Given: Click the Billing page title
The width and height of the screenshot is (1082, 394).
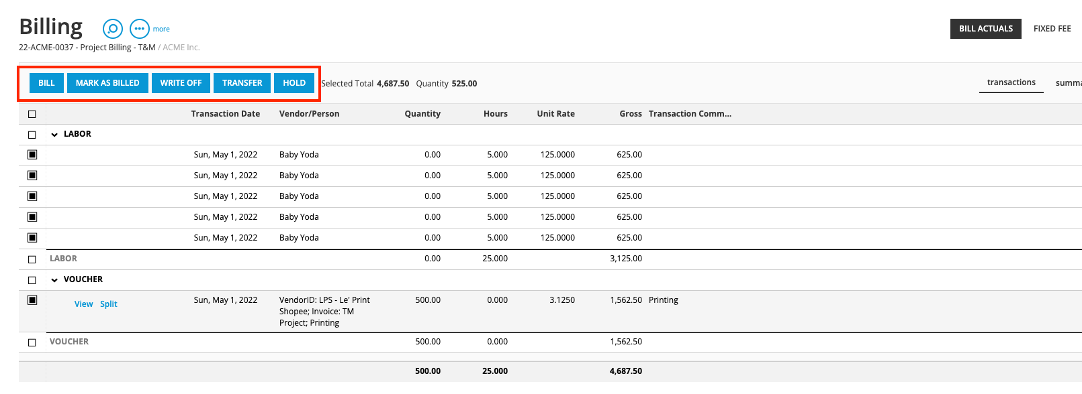Looking at the screenshot, I should [51, 27].
